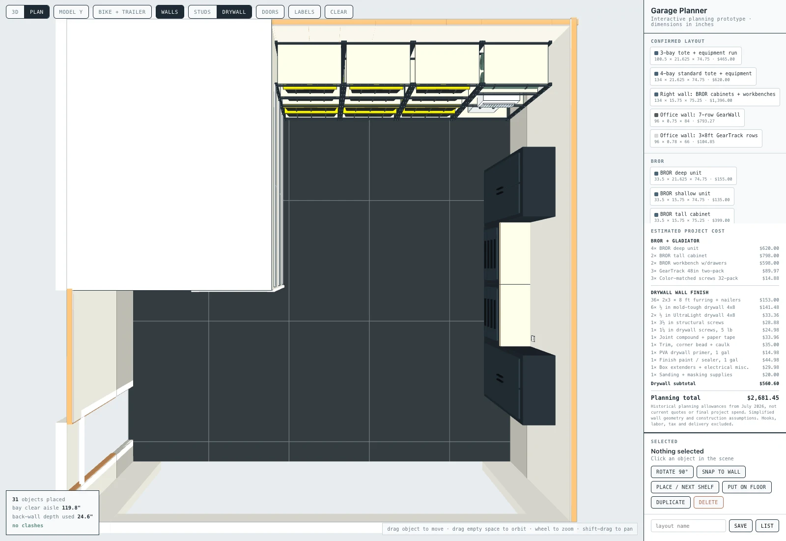
Task: Toggle DOORS visibility
Action: [270, 12]
